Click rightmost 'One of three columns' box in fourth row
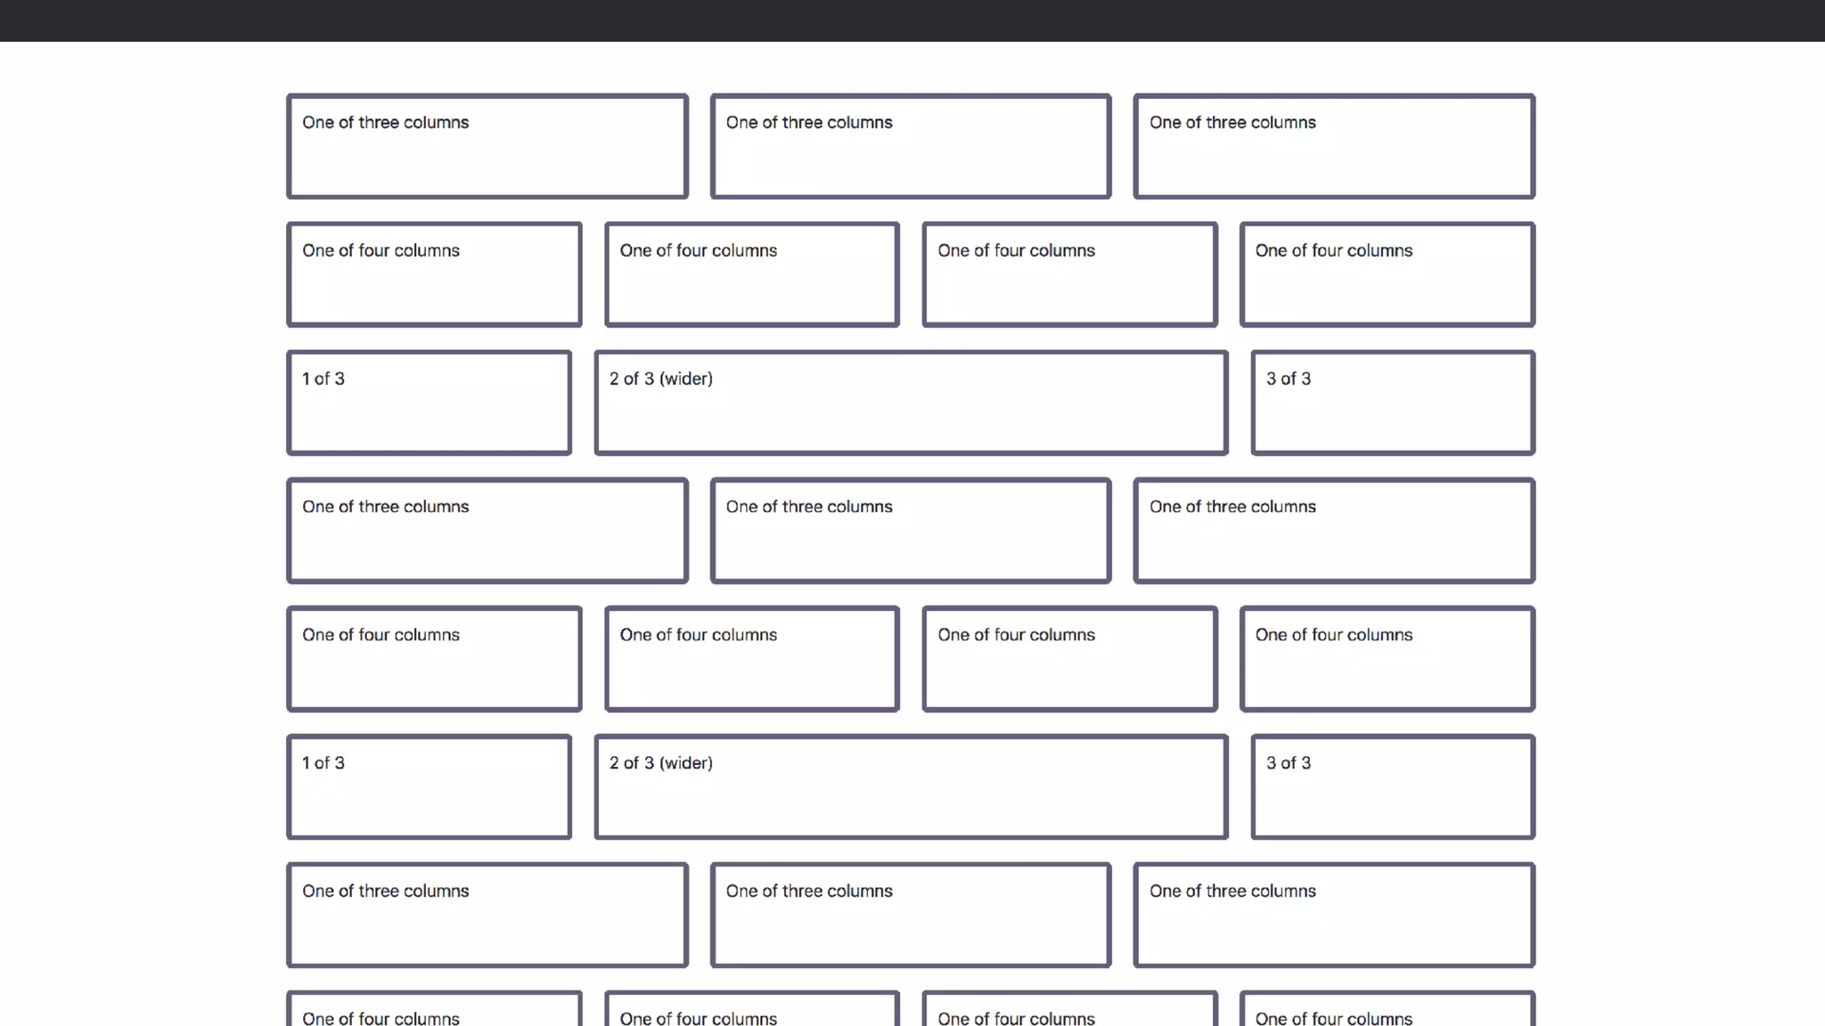1825x1026 pixels. [x=1334, y=531]
